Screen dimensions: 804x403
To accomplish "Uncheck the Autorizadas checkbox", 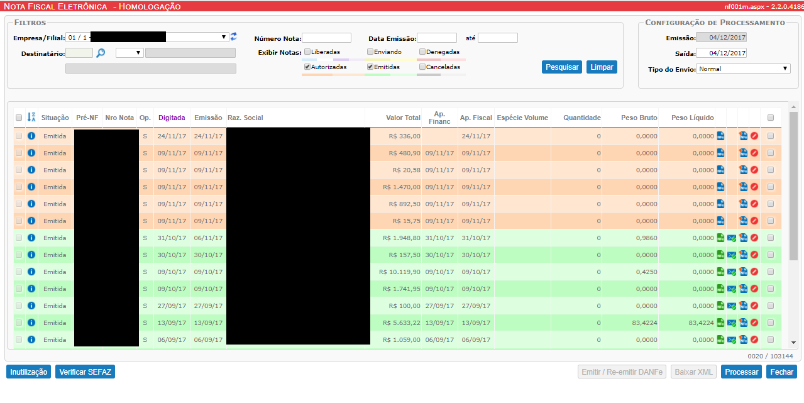I will pyautogui.click(x=307, y=67).
